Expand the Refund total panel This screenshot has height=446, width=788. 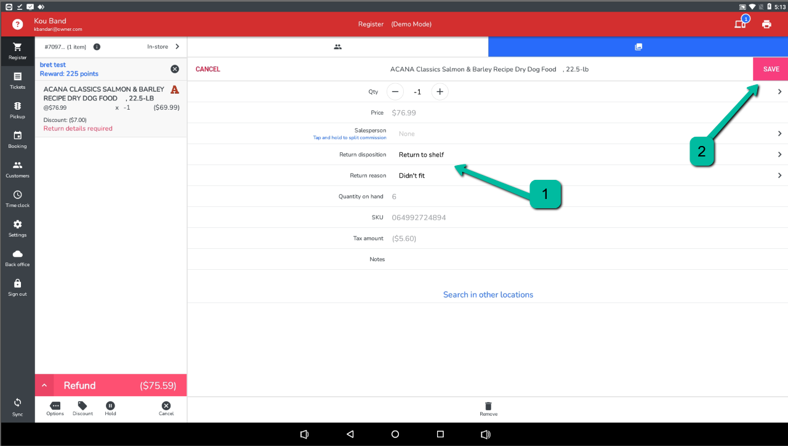pyautogui.click(x=44, y=386)
